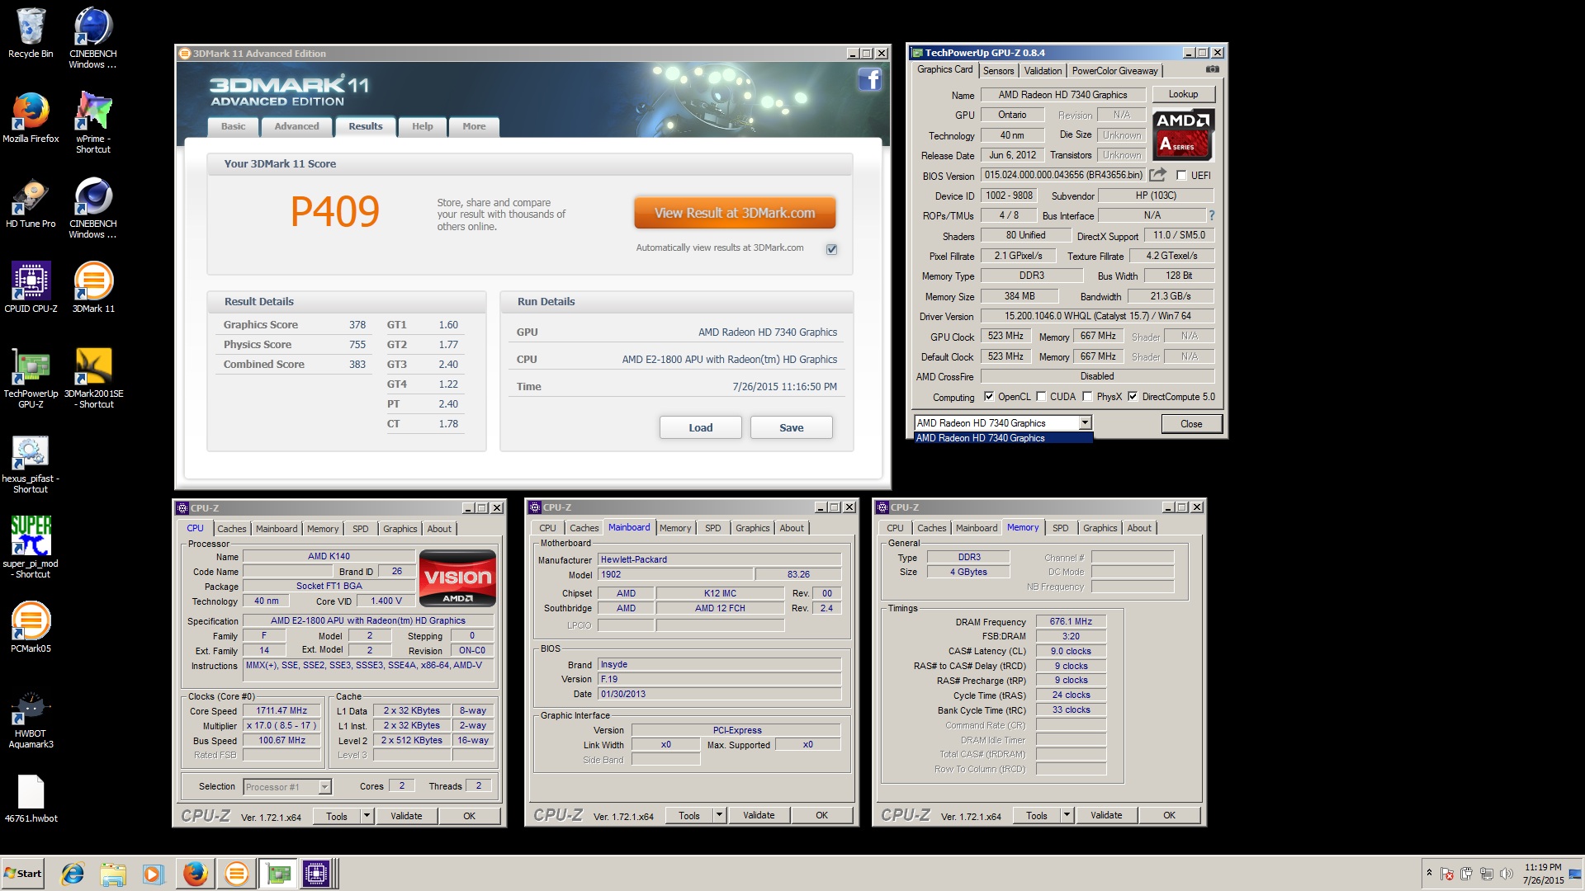1585x891 pixels.
Task: Switch to the Advanced tab in 3DMark 11
Action: (x=296, y=126)
